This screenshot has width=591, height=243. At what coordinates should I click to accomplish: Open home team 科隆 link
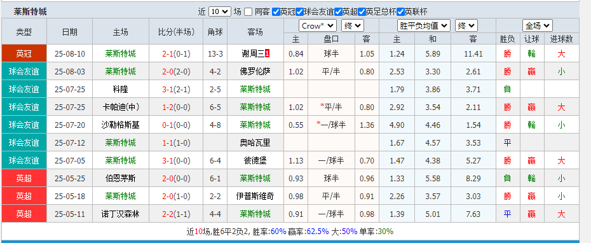point(120,89)
